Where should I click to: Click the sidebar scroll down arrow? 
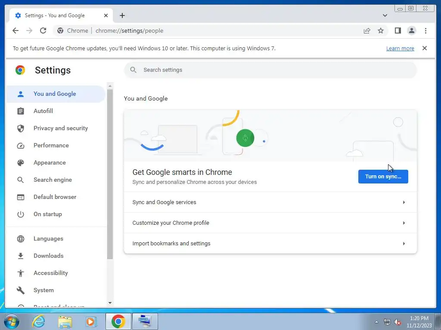tap(110, 303)
